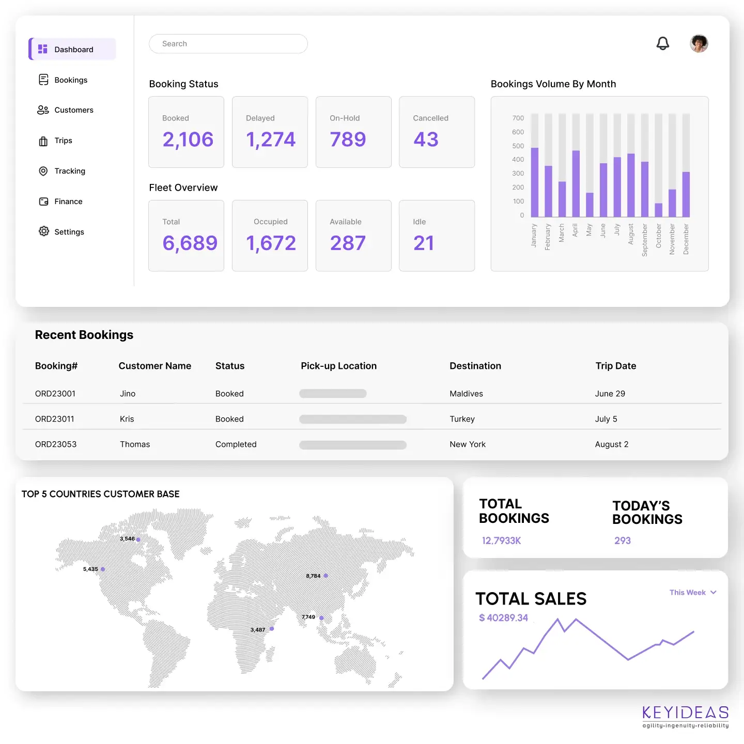The image size is (744, 744).
Task: Open the Available 287 fleet card
Action: pos(353,236)
